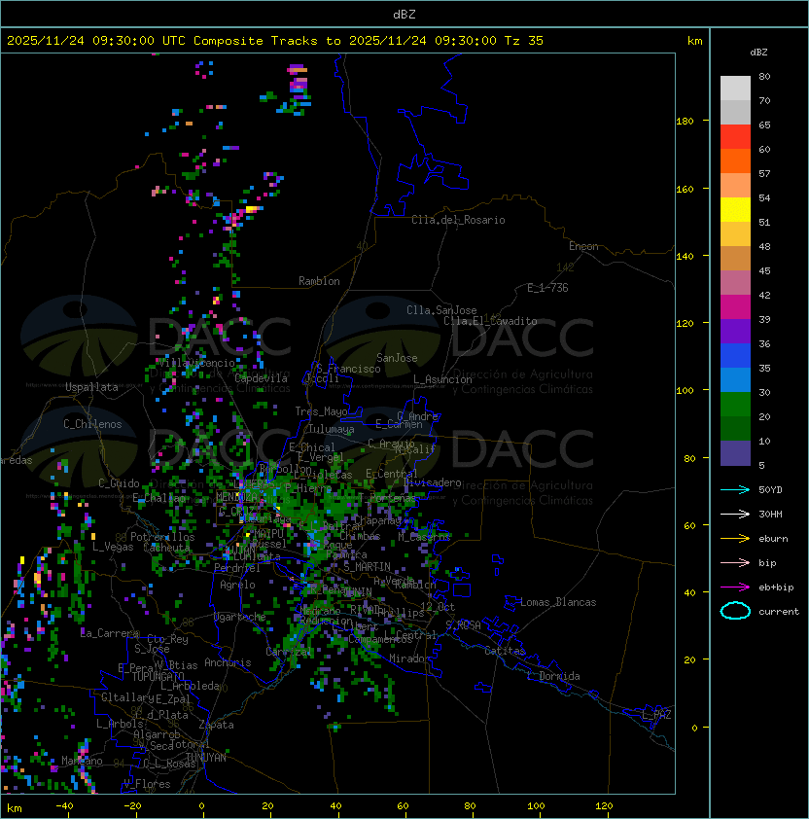Click the 'La_Carrera' map label
The image size is (809, 819).
tap(109, 633)
